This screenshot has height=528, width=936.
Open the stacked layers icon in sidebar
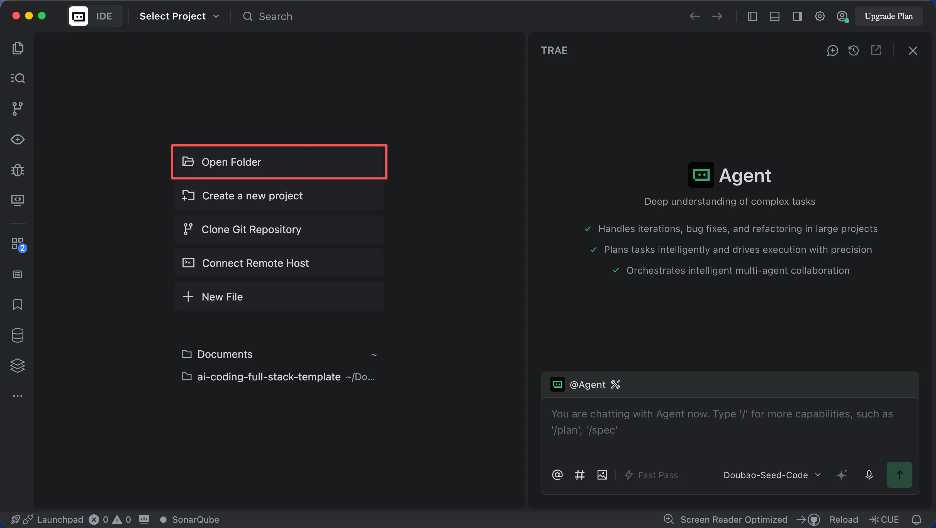click(18, 366)
